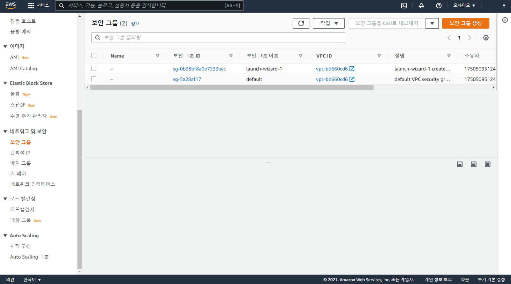Open the 정보 info link
The width and height of the screenshot is (511, 284).
click(x=135, y=24)
